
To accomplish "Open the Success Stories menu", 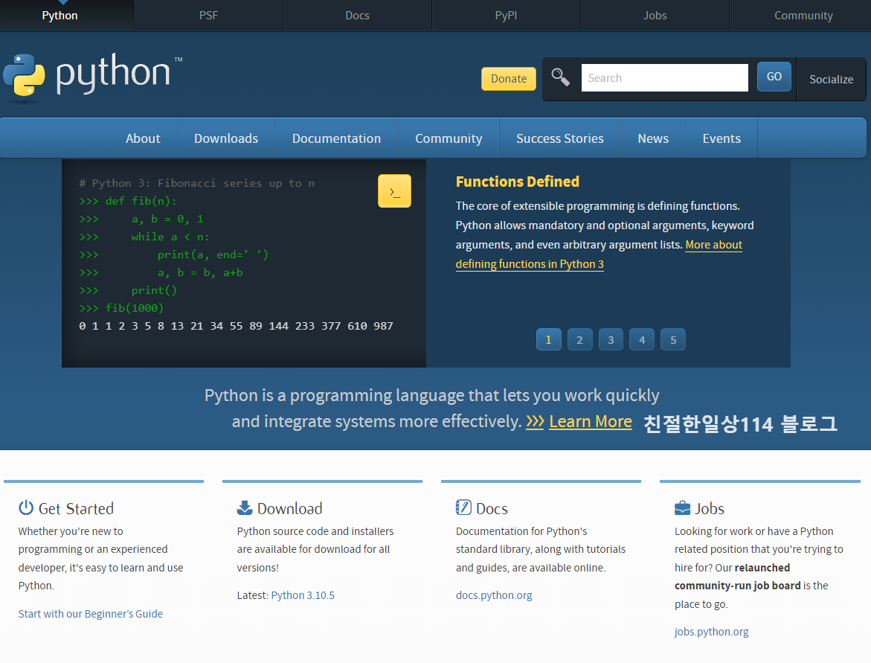I will (560, 138).
